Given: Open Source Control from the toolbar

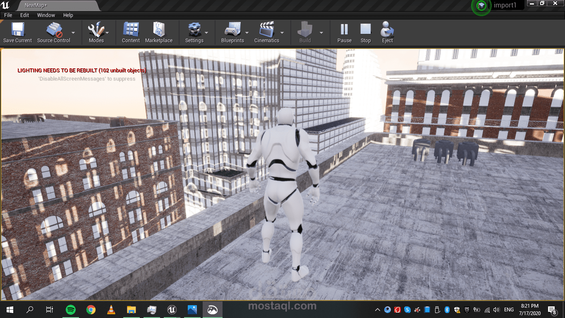Looking at the screenshot, I should [54, 32].
